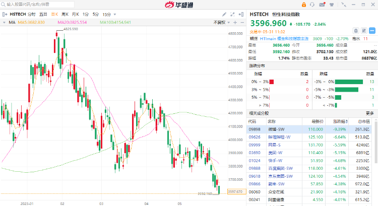
Task: Select the 阿里健康 row
Action: point(309,200)
